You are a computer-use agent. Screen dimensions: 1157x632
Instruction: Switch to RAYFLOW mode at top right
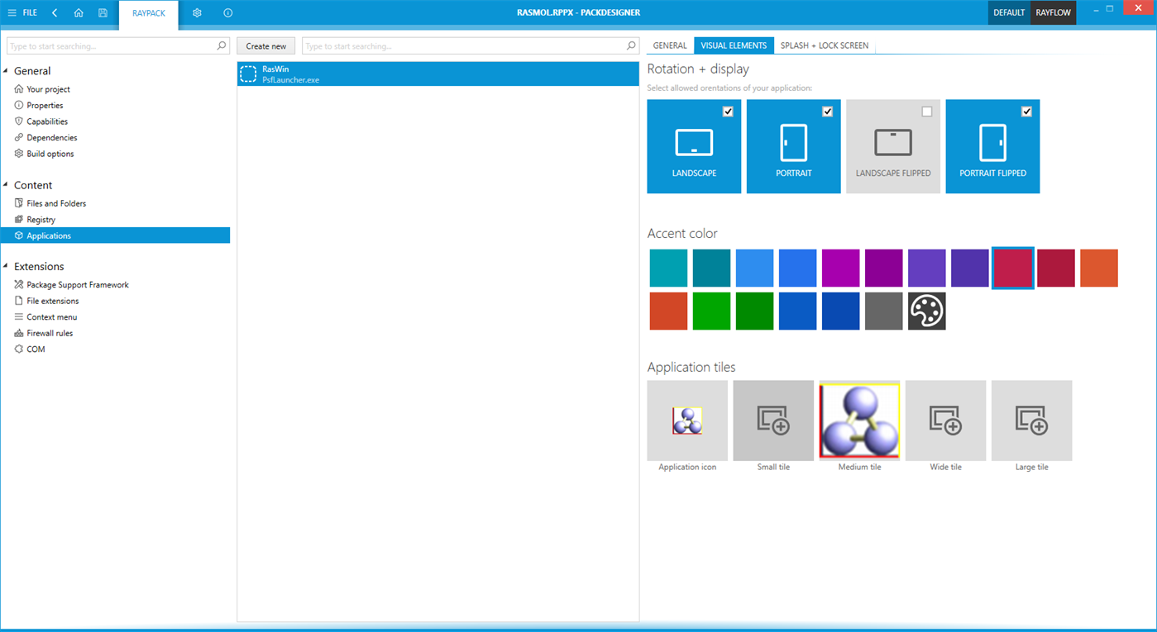1053,12
